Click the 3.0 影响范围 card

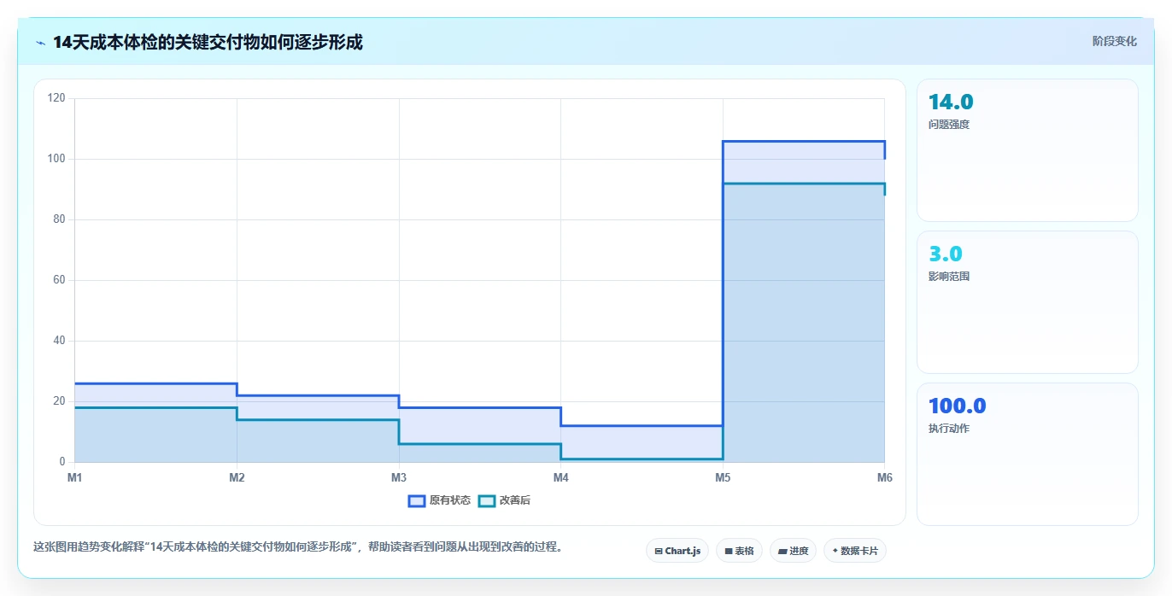(1027, 302)
